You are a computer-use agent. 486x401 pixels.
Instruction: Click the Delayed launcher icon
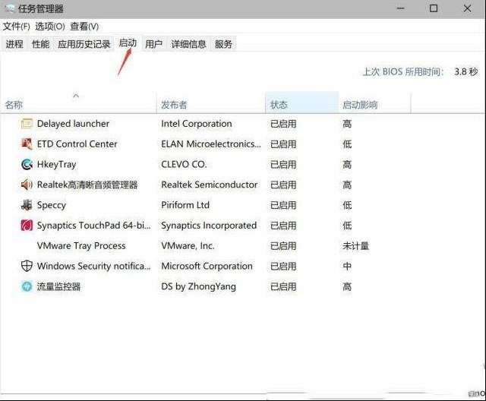click(x=27, y=124)
